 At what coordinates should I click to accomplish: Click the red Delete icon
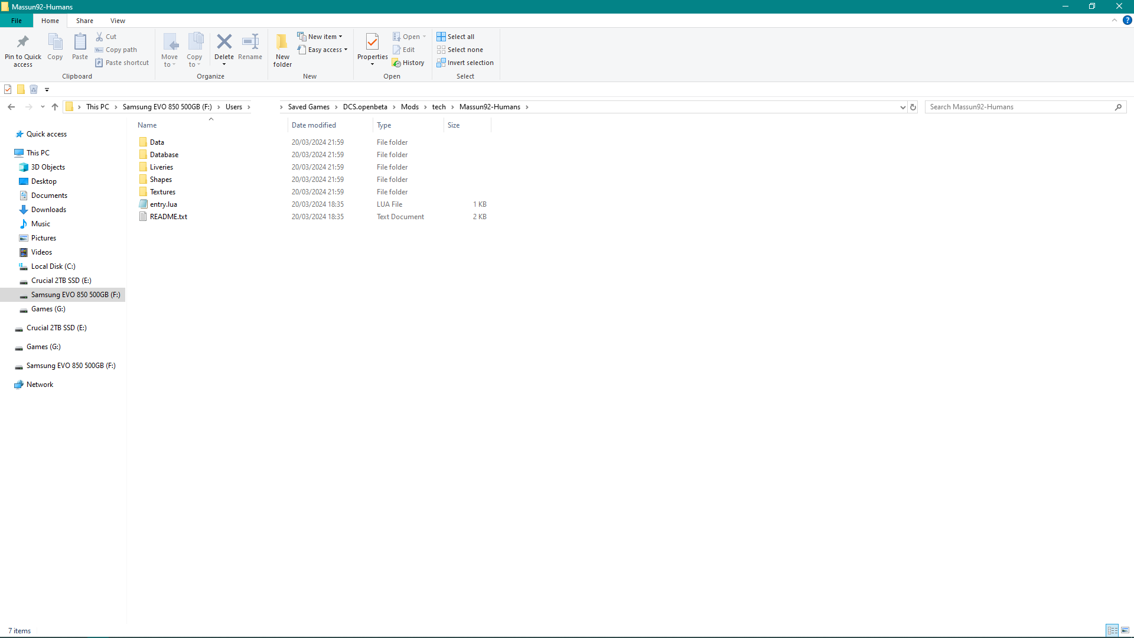[224, 41]
